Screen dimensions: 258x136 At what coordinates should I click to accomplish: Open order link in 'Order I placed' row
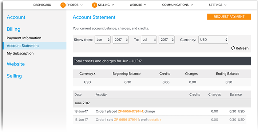131,111
